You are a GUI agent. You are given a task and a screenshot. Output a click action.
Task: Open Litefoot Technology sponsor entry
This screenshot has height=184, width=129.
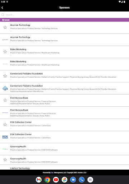coord(64,167)
